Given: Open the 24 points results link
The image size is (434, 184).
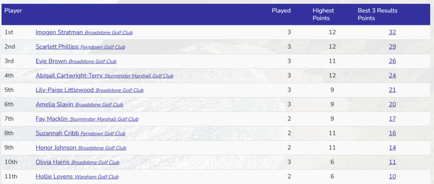Looking at the screenshot, I should [x=392, y=75].
